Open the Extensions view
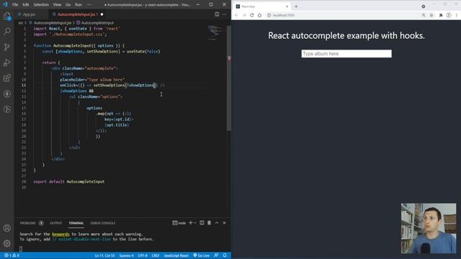Viewport: 461px width, 259px height. (7, 78)
